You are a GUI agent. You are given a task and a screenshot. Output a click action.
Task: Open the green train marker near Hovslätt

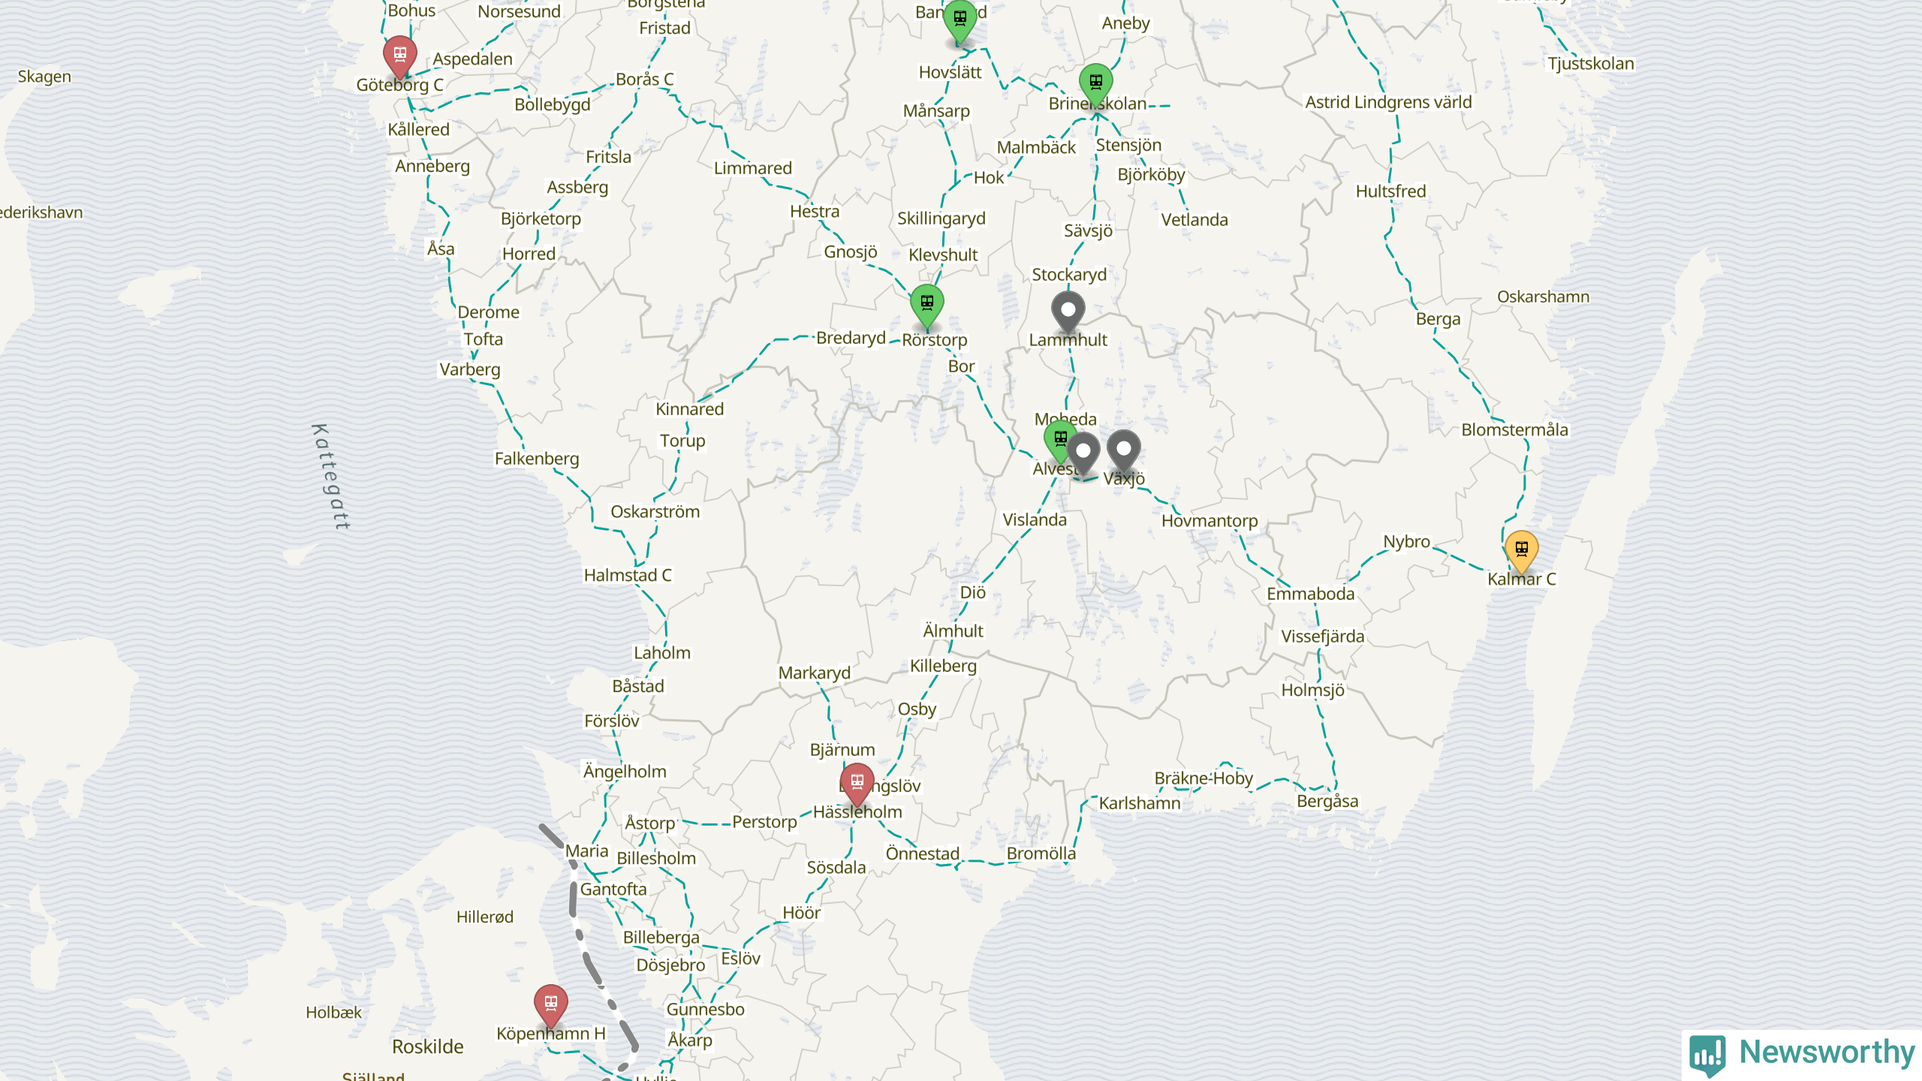click(959, 20)
